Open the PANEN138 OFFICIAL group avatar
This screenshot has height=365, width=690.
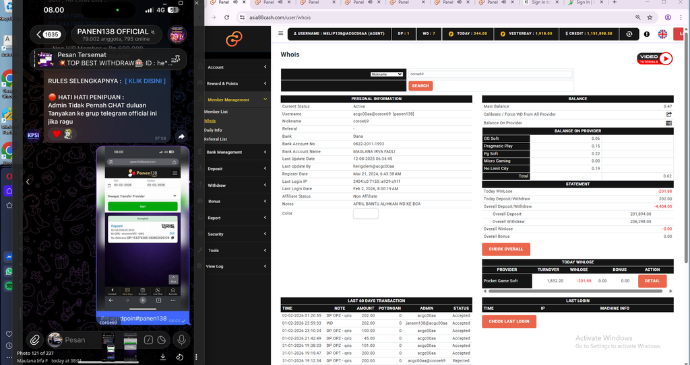coord(177,35)
